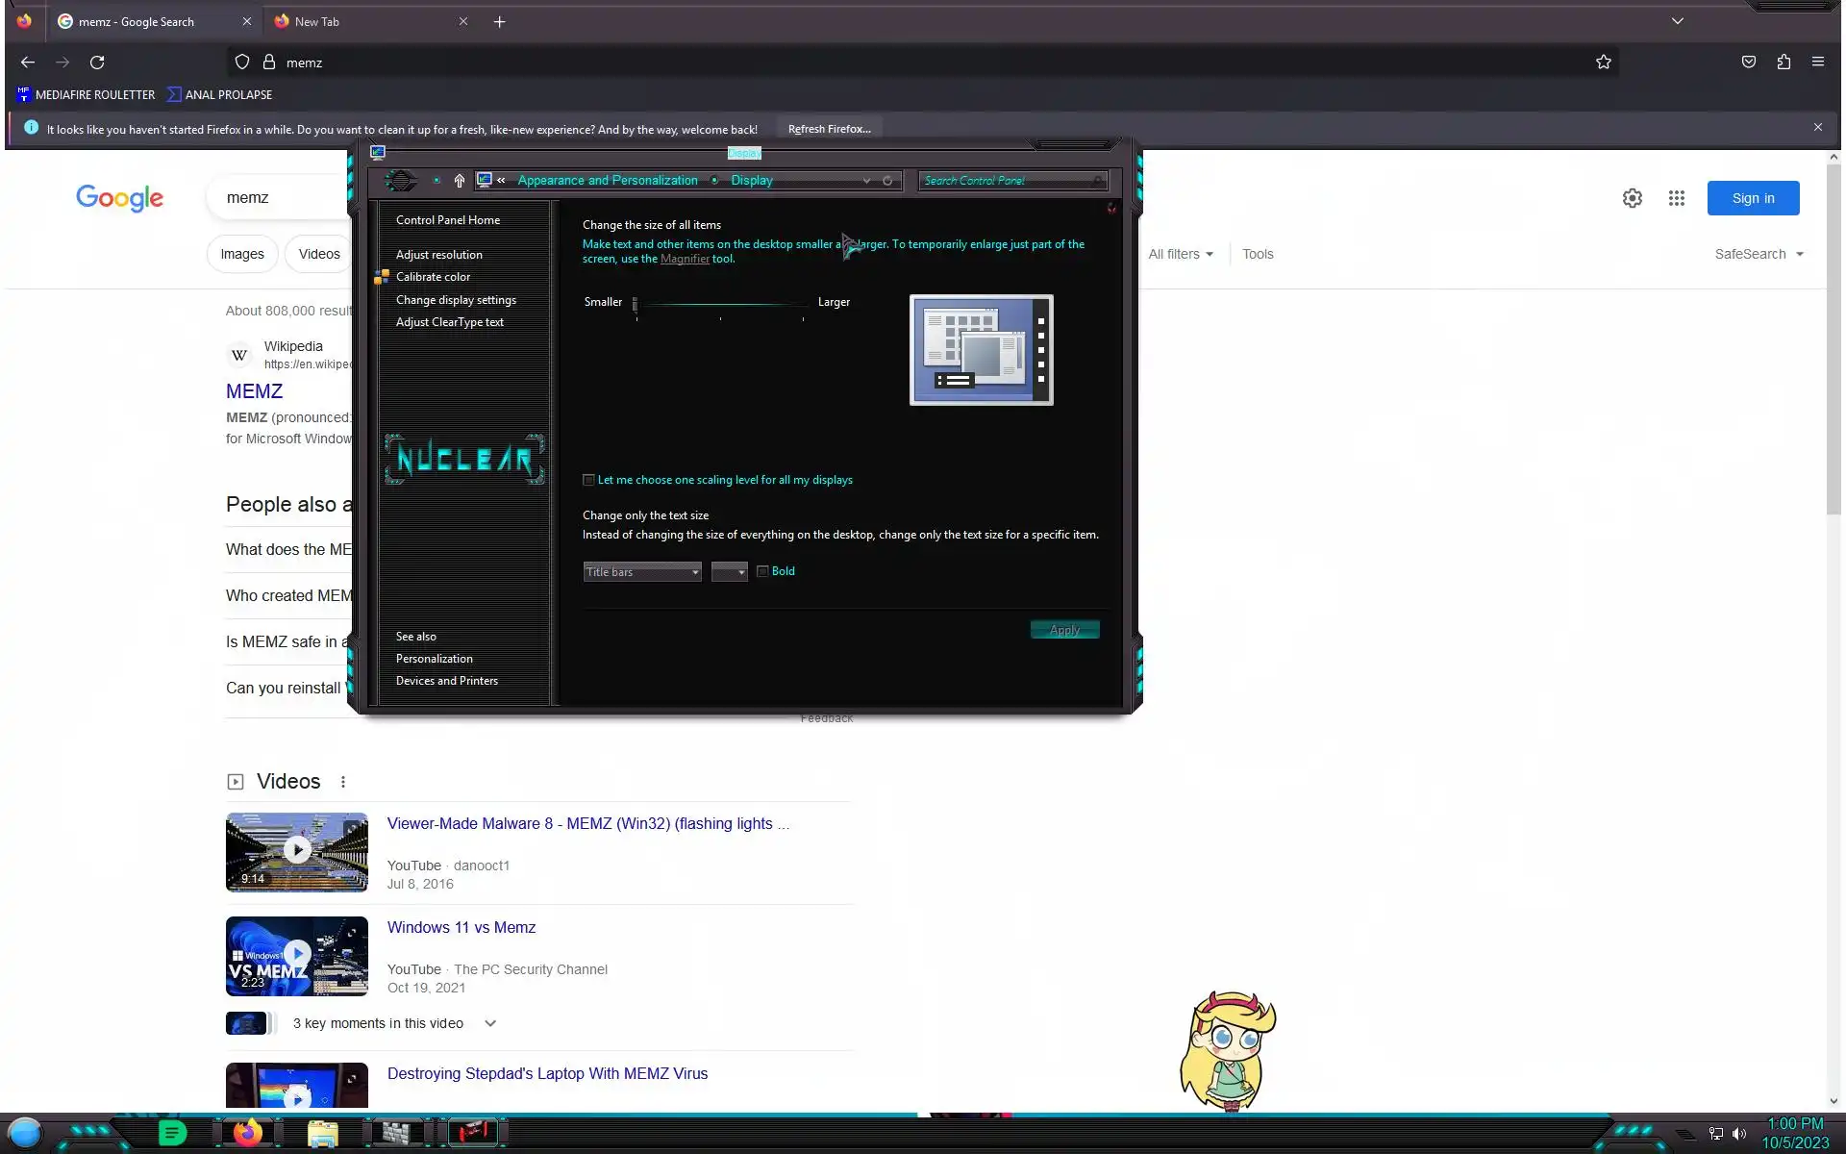Bookmark this page with star icon

[x=1603, y=63]
